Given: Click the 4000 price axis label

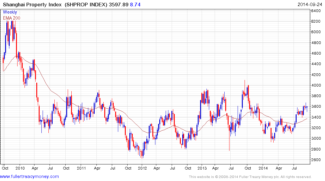Looking at the screenshot, I should [316, 85].
